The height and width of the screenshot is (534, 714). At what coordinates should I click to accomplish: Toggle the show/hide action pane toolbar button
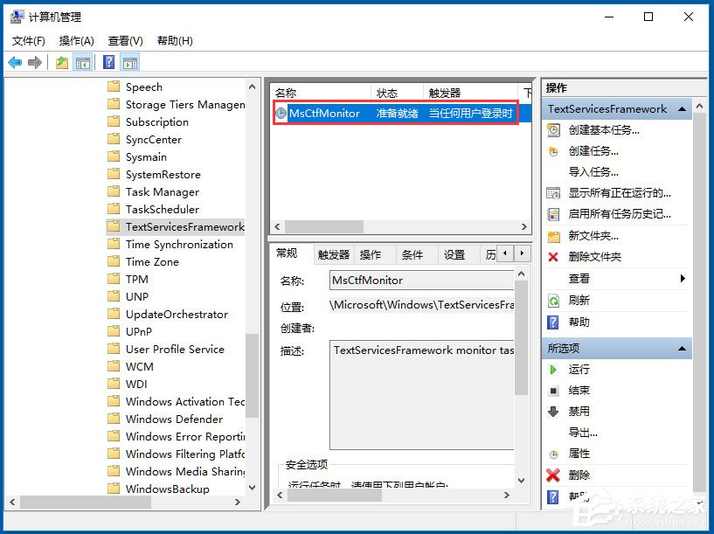[x=129, y=62]
